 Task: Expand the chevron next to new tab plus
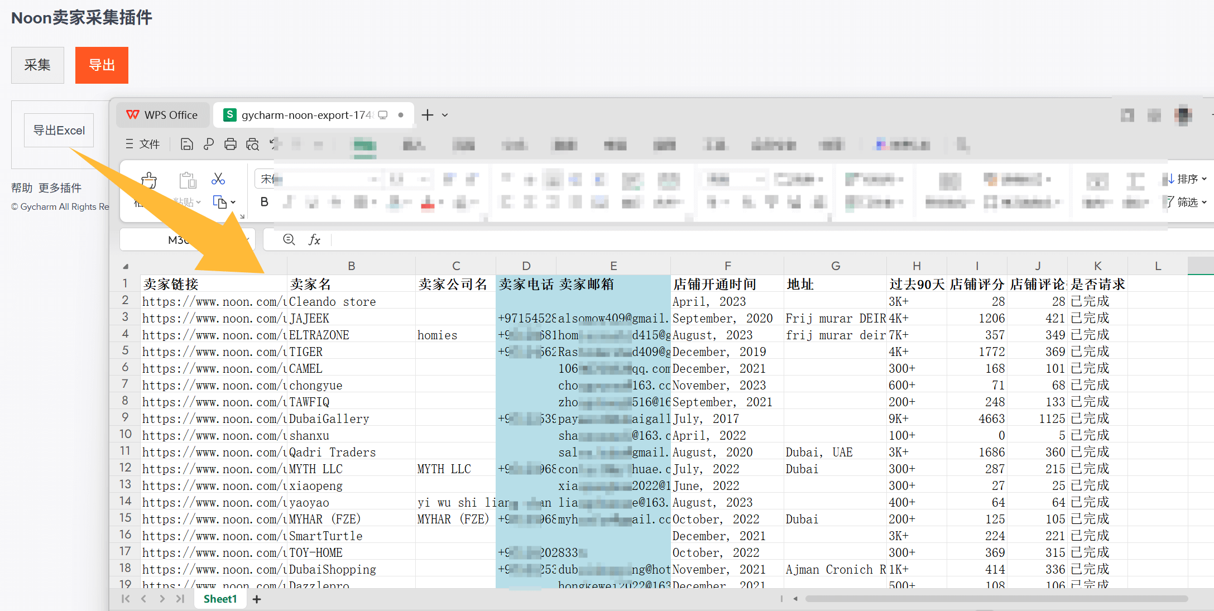[445, 115]
